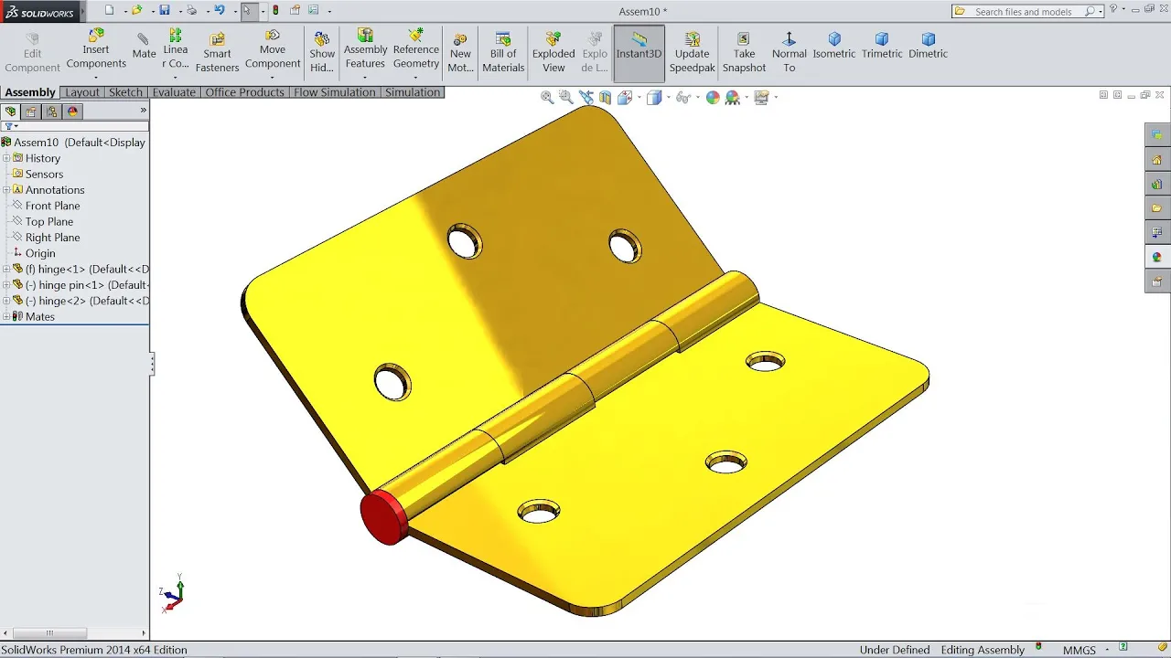1171x658 pixels.
Task: Click Zoom to Fit icon in view toolbar
Action: [x=547, y=97]
